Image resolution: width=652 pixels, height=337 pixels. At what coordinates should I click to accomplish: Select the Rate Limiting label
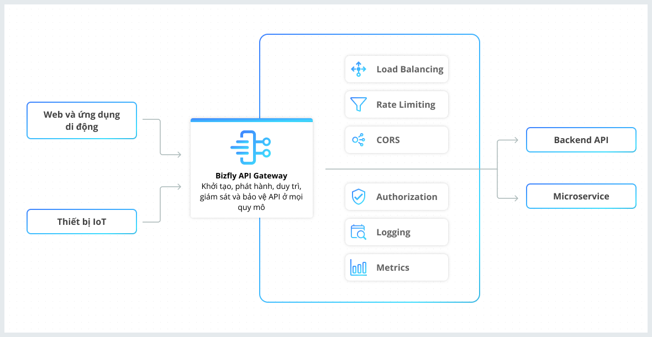pos(406,105)
